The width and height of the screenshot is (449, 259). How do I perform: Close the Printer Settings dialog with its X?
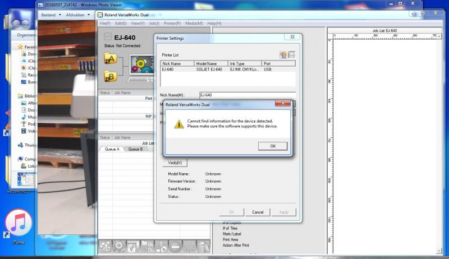click(x=292, y=37)
